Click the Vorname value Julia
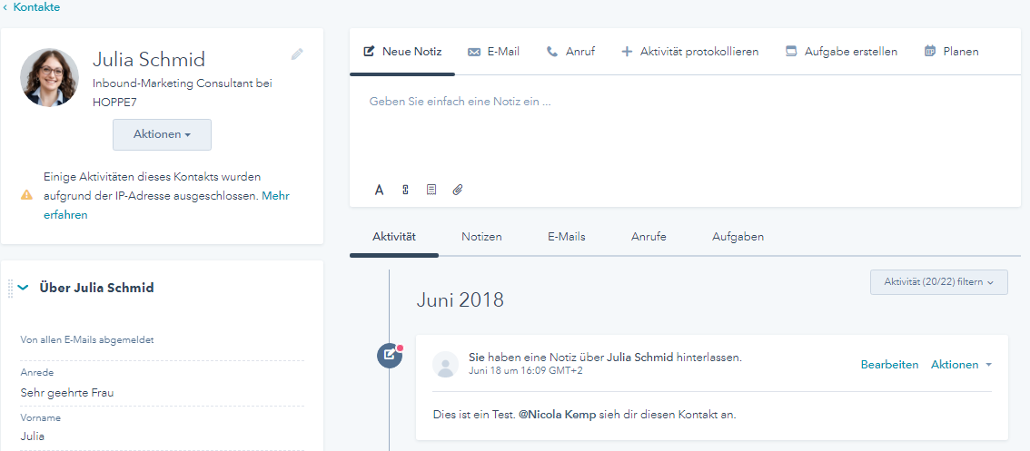1030x451 pixels. click(x=32, y=436)
